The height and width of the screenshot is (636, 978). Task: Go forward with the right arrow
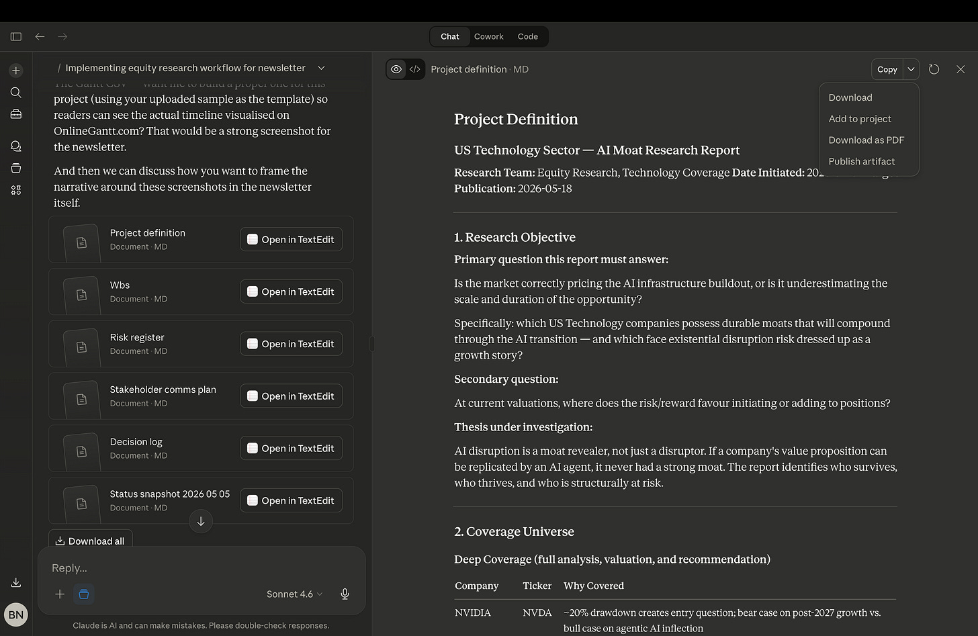click(x=62, y=36)
